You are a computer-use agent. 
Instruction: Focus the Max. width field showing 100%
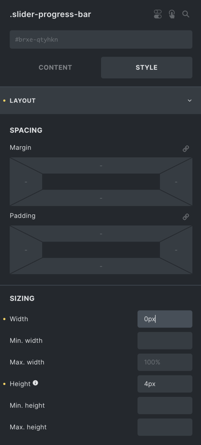pyautogui.click(x=165, y=362)
